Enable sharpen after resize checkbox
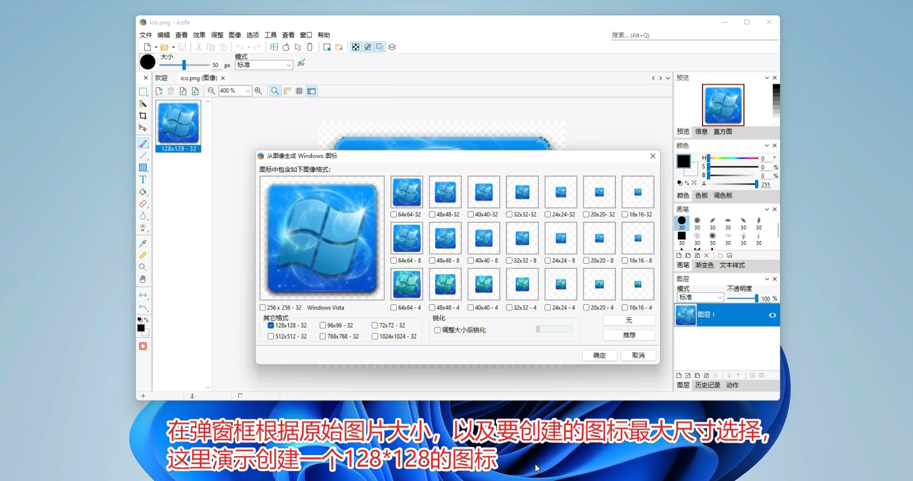This screenshot has height=481, width=913. coord(437,330)
